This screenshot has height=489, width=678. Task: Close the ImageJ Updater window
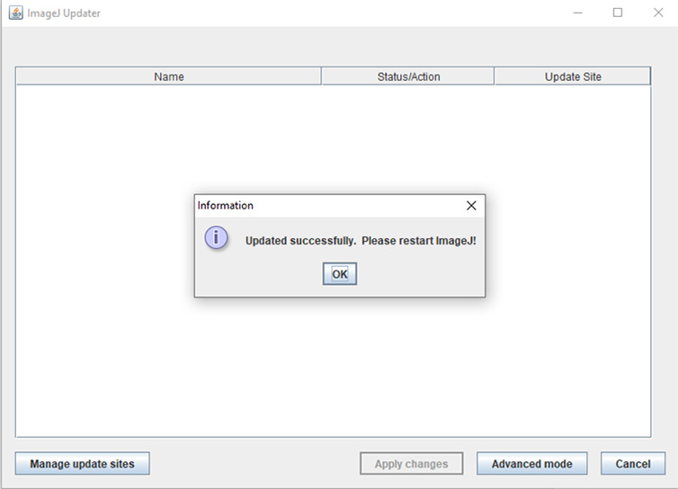pyautogui.click(x=658, y=13)
